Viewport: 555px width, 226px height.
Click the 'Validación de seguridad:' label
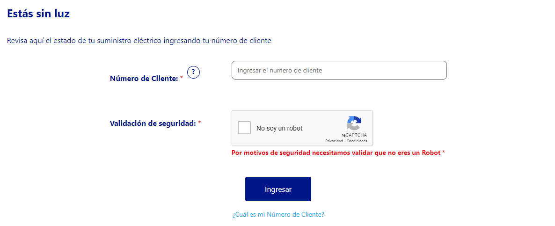(153, 123)
